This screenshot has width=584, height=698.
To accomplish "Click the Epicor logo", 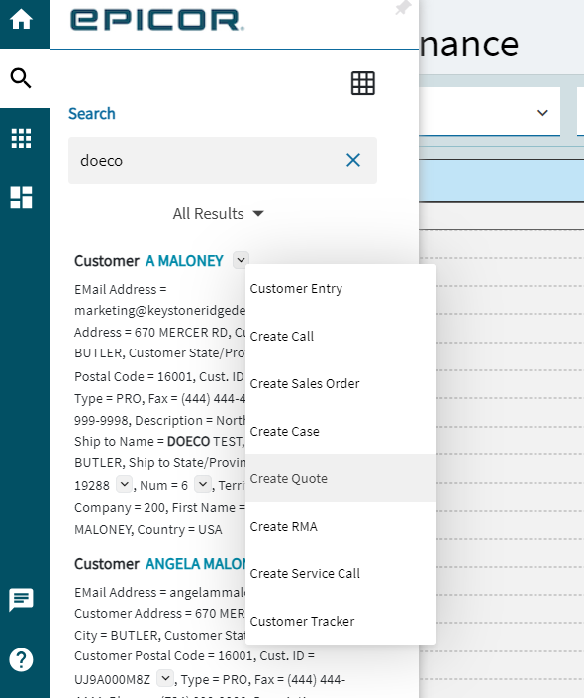I will 156,21.
